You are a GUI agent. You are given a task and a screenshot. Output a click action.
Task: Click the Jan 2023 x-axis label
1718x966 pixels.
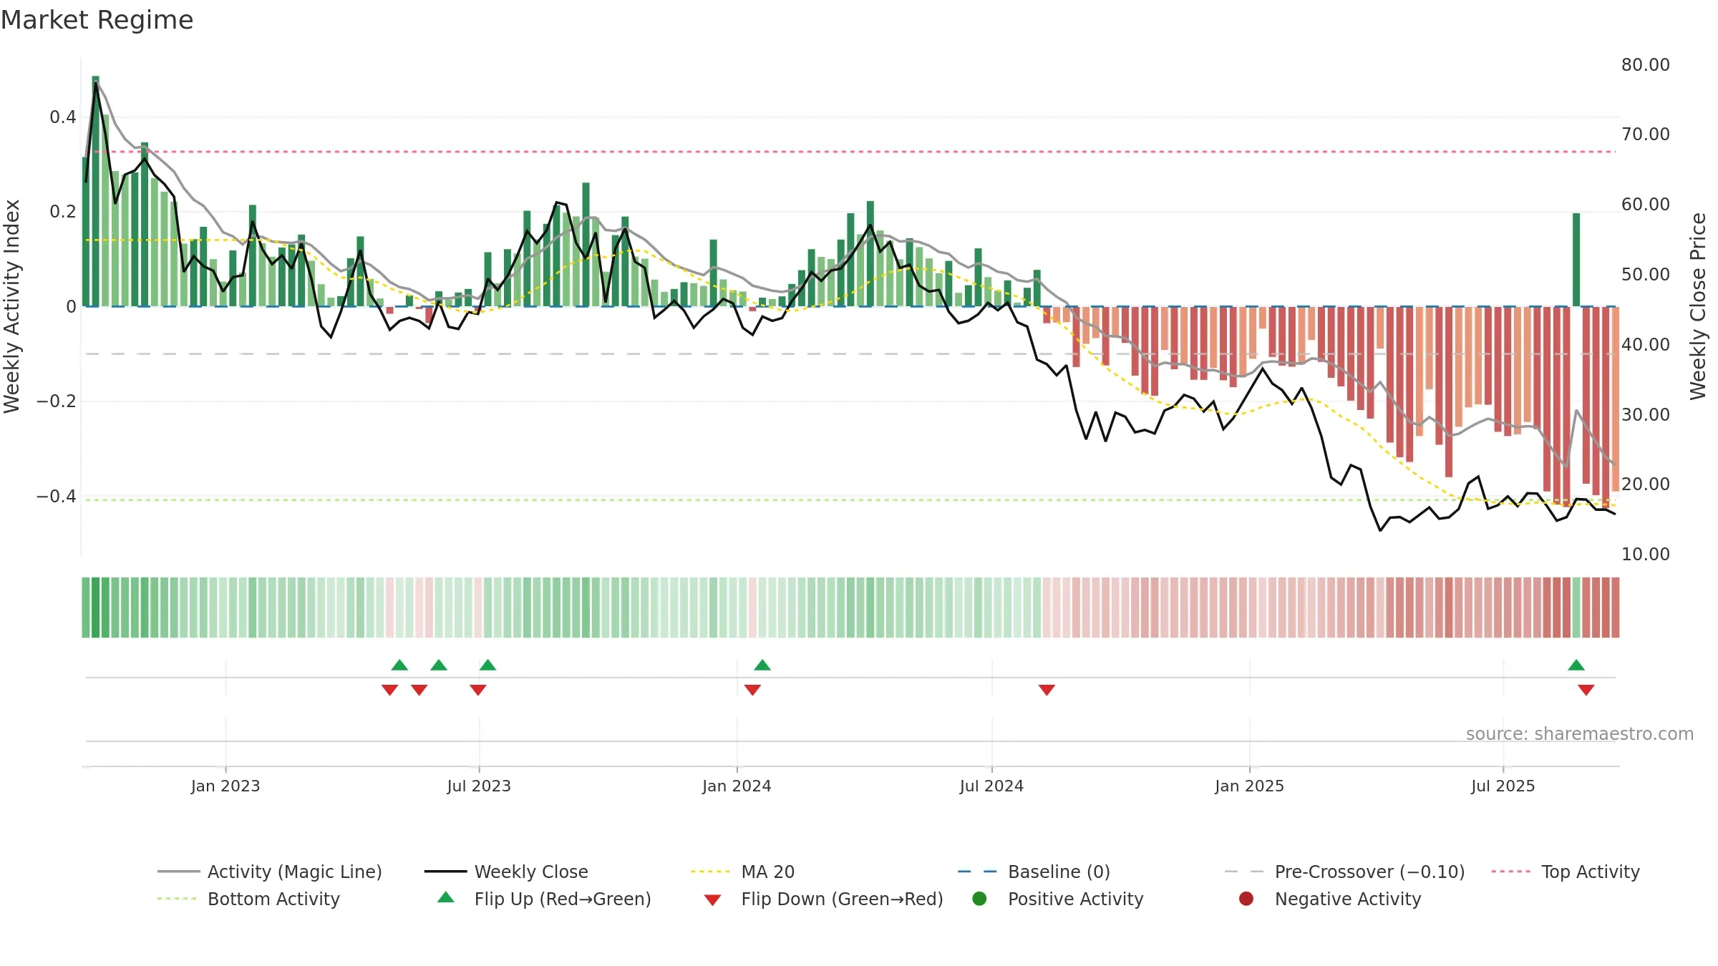(225, 786)
